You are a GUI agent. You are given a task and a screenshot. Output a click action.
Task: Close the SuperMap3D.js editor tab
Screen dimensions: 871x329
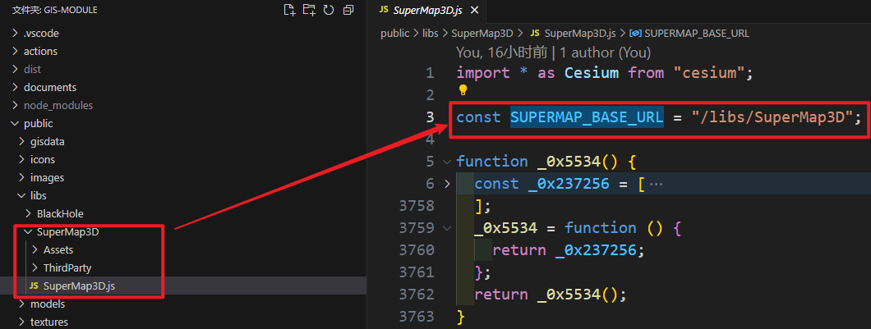(474, 10)
